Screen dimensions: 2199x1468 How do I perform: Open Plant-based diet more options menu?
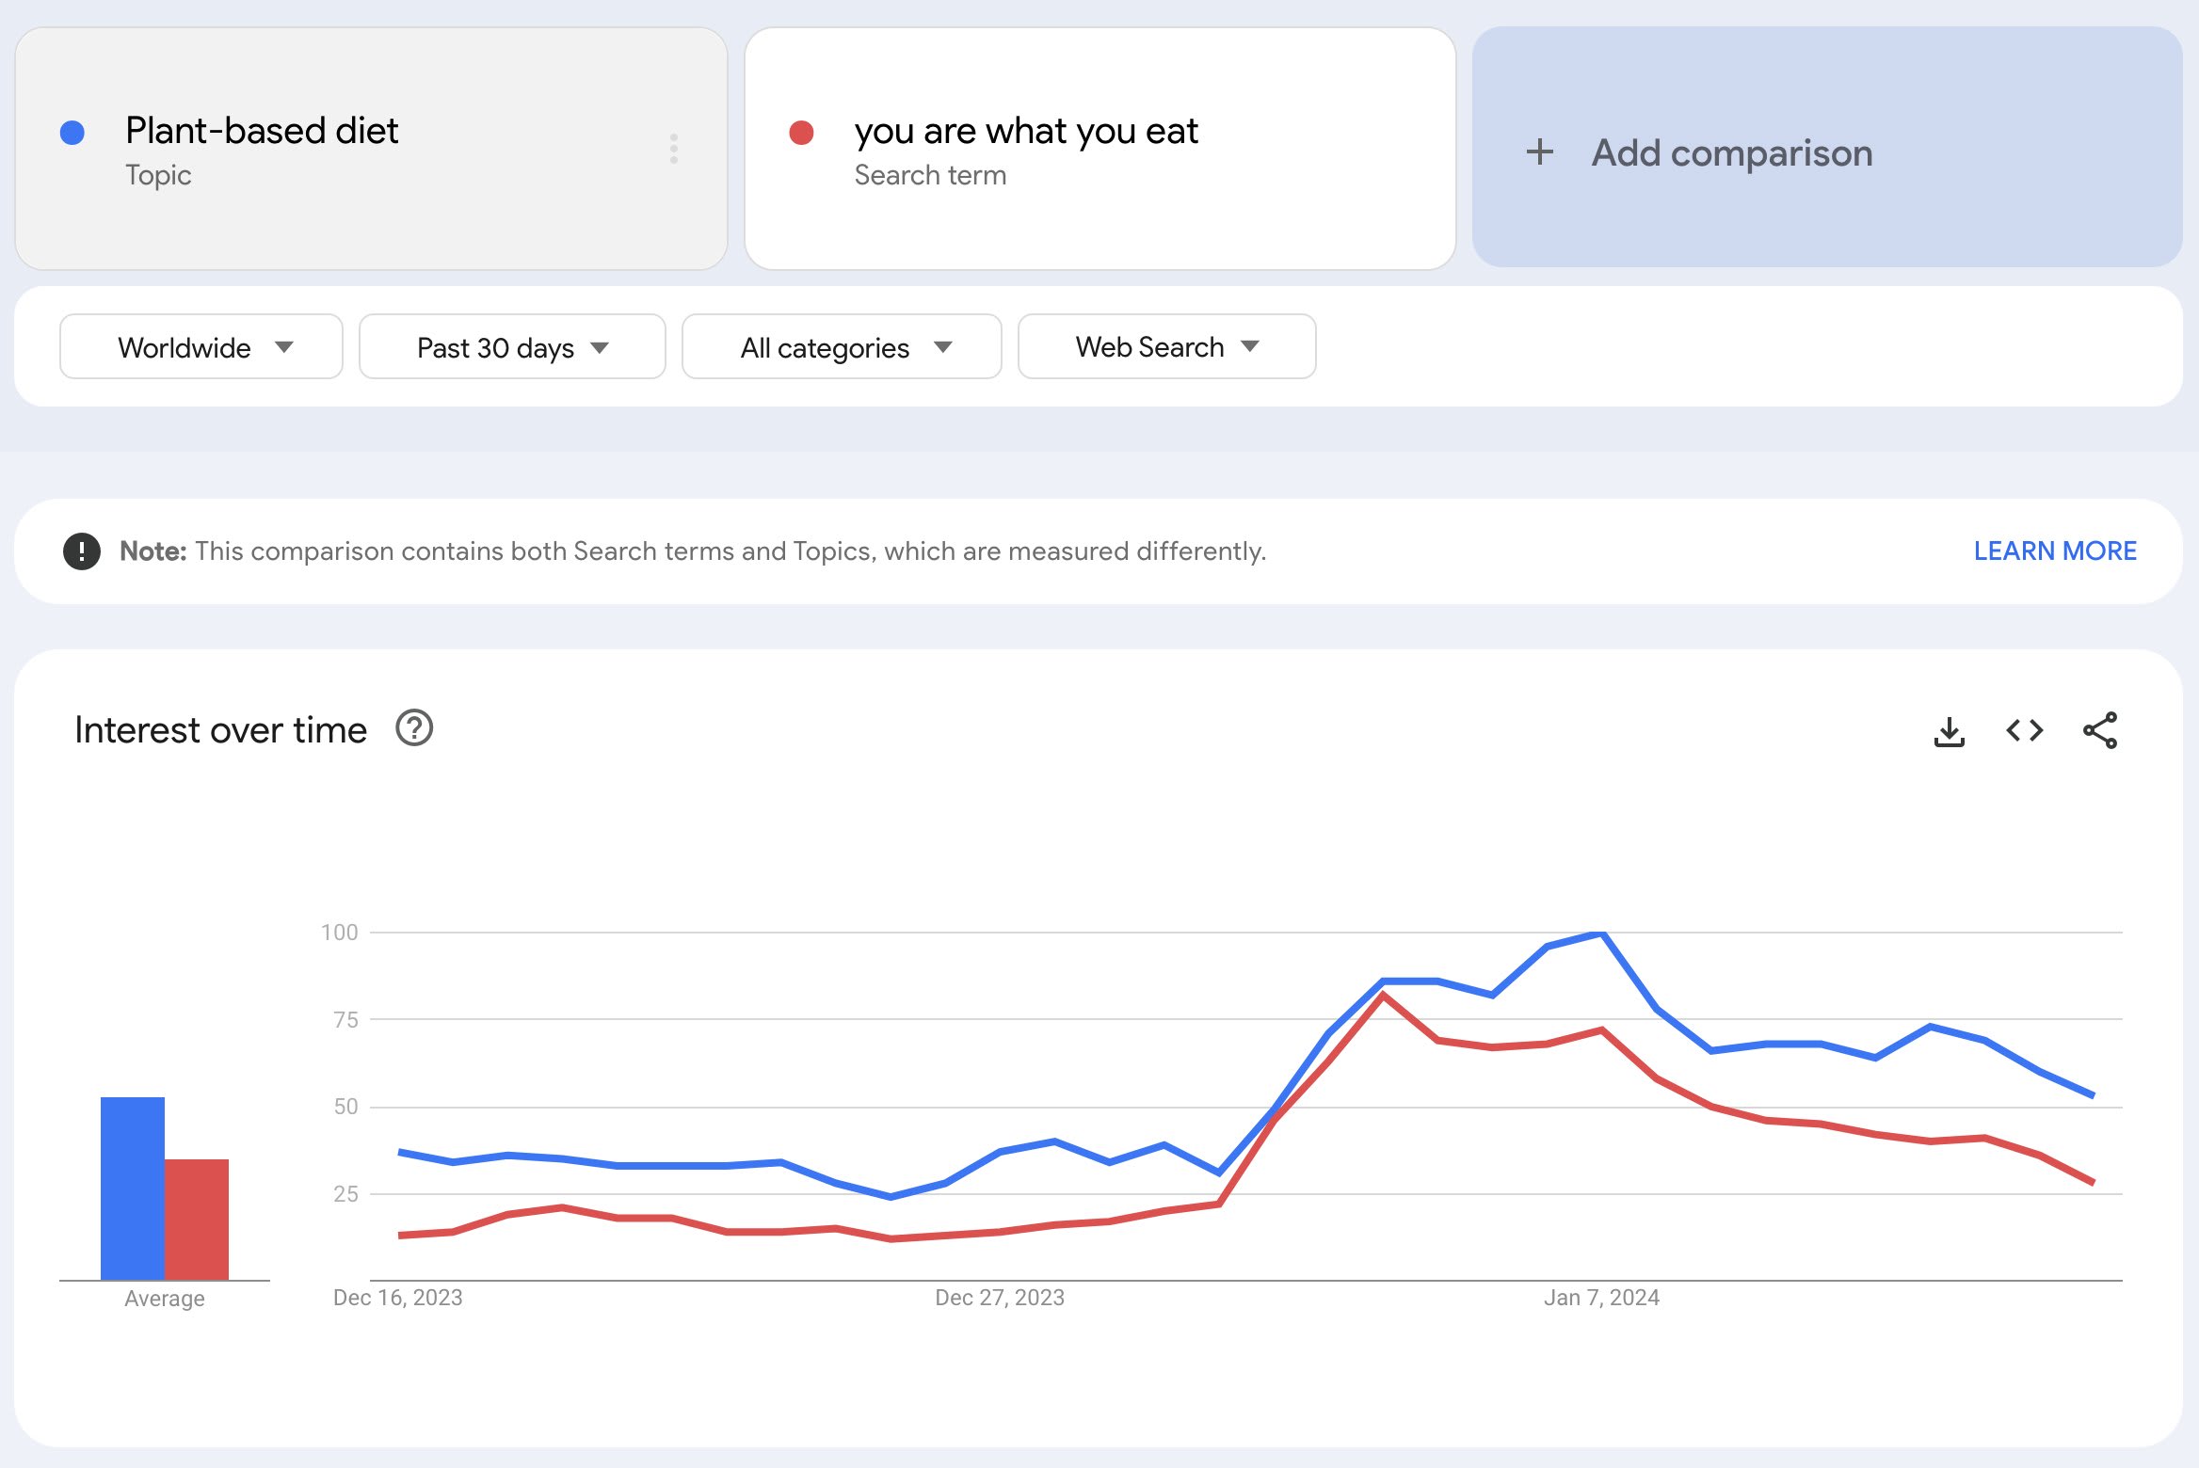(x=674, y=149)
